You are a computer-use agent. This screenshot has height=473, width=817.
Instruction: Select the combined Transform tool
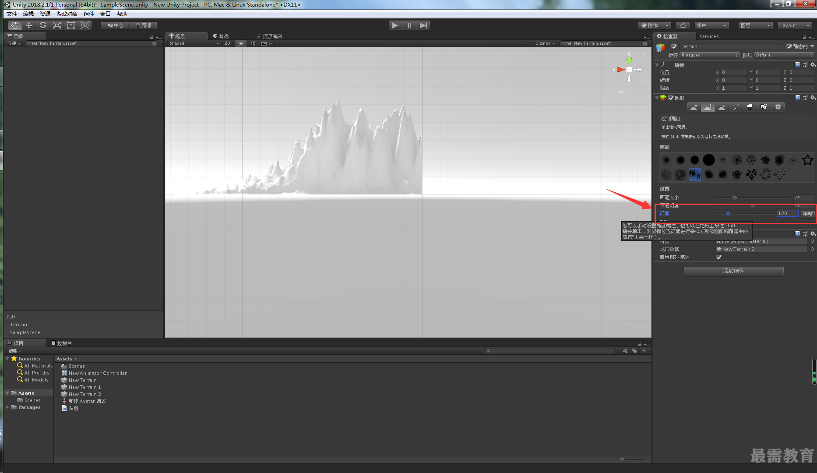[85, 25]
